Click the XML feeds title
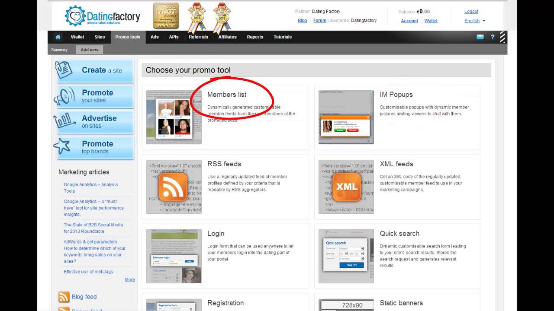554x311 pixels. (396, 164)
